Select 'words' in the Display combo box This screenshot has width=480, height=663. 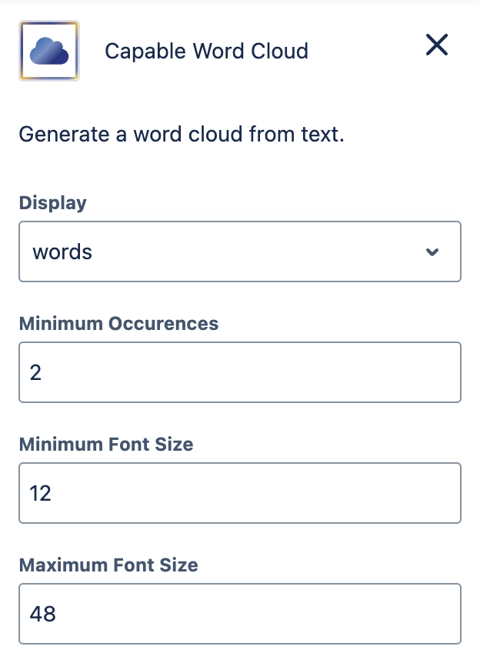point(239,252)
